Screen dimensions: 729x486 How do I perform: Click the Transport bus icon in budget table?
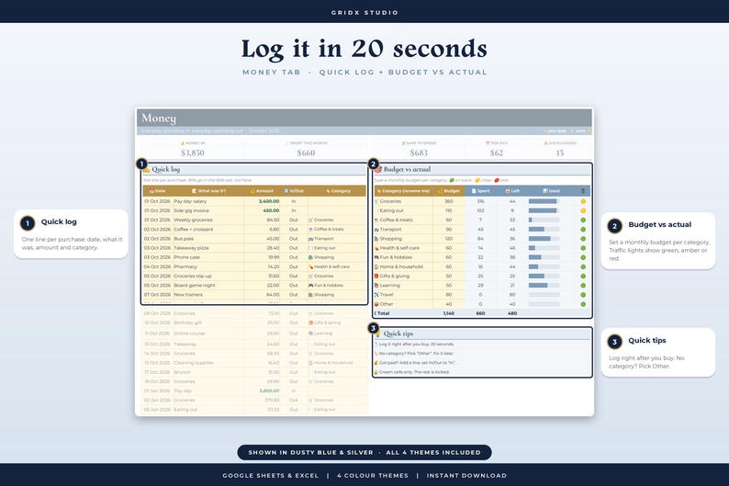pos(376,230)
